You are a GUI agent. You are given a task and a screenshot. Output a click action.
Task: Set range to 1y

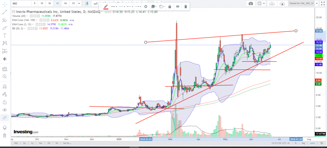(x=32, y=143)
